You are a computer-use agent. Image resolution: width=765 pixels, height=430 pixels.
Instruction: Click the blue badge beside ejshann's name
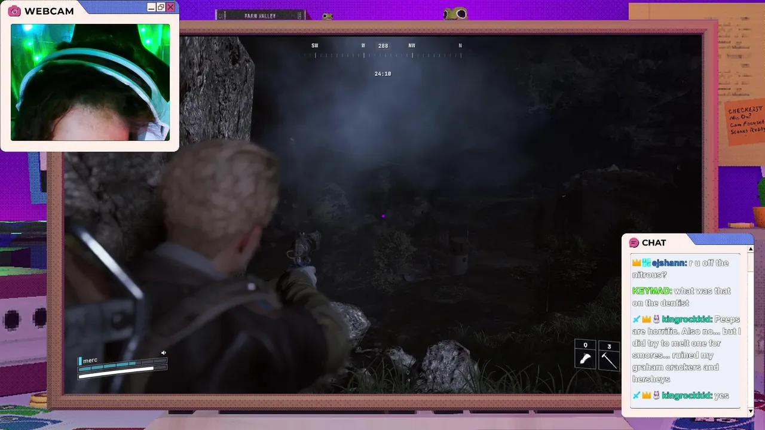pyautogui.click(x=647, y=263)
